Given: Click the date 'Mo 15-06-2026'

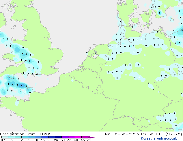Looking at the screenshot, I should [122, 134].
